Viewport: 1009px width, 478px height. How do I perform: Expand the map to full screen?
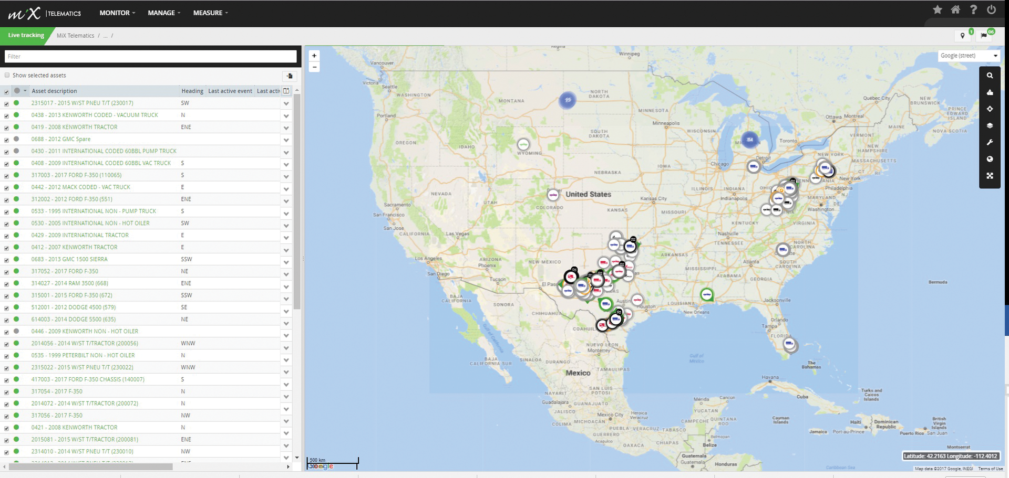[990, 176]
